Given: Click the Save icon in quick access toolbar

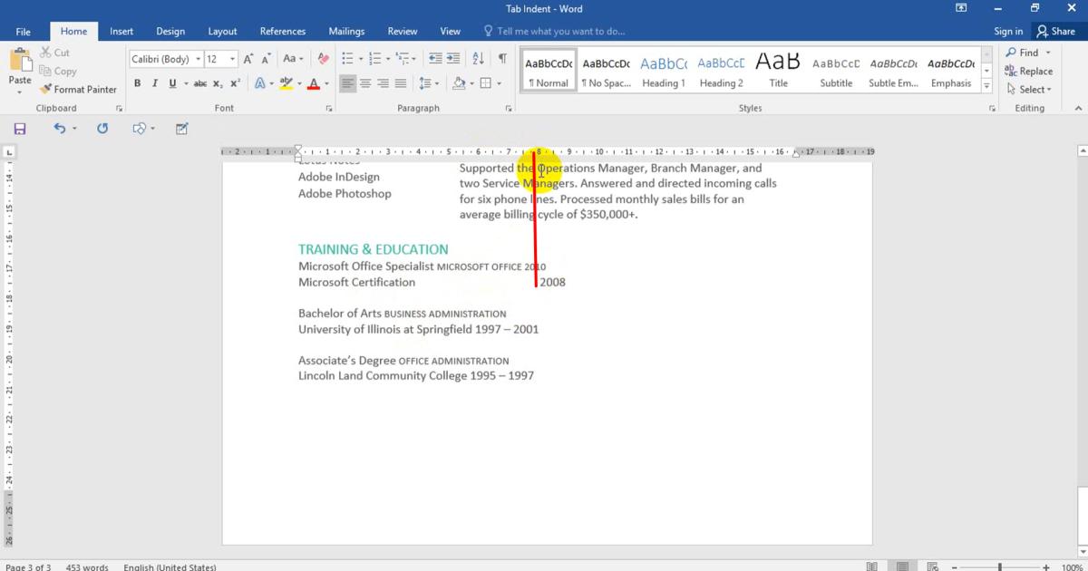Looking at the screenshot, I should (x=20, y=129).
